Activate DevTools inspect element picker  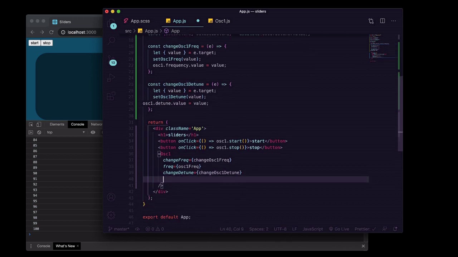click(31, 124)
